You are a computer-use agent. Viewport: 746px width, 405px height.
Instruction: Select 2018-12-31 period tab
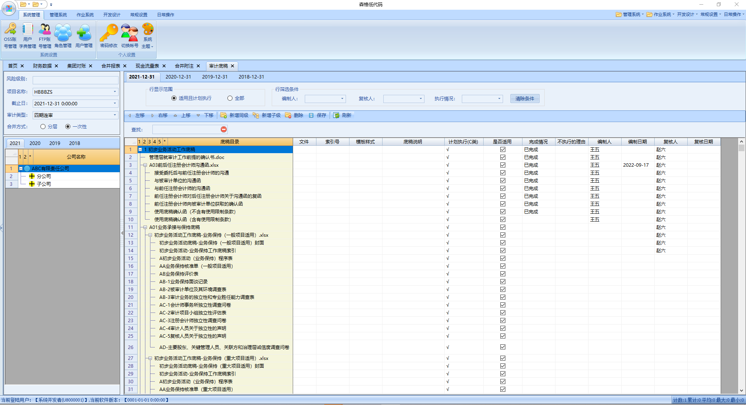pyautogui.click(x=252, y=77)
